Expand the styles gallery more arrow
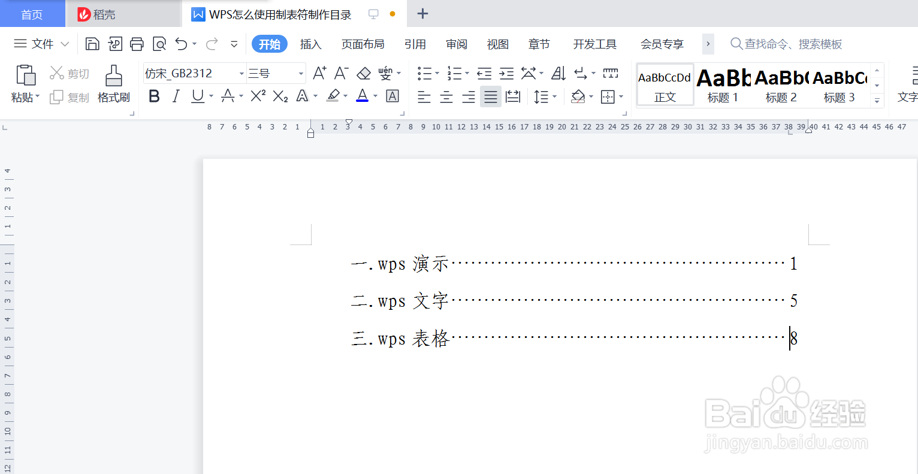 [x=877, y=101]
